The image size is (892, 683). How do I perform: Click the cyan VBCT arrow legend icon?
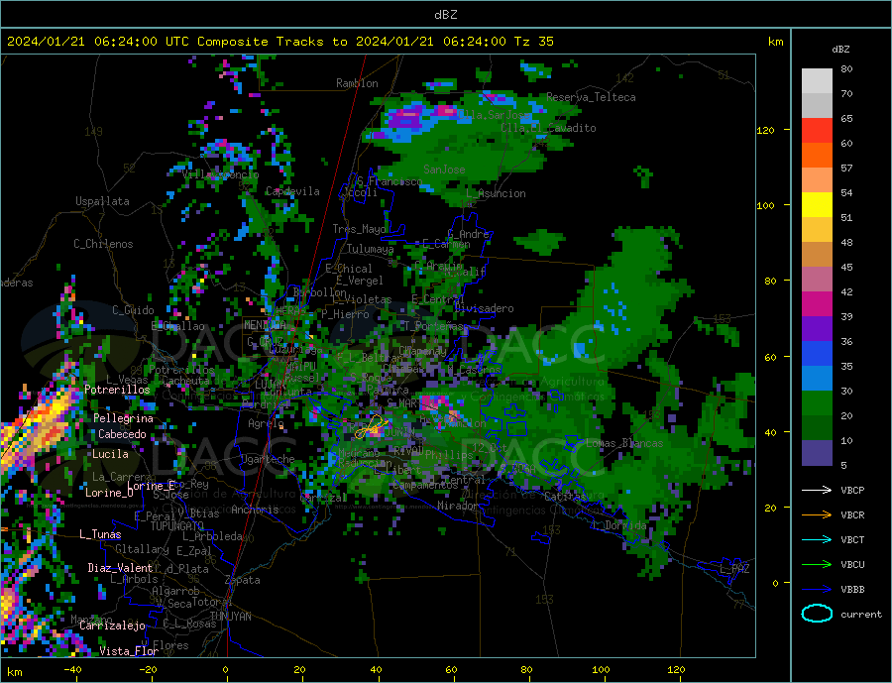(x=817, y=539)
